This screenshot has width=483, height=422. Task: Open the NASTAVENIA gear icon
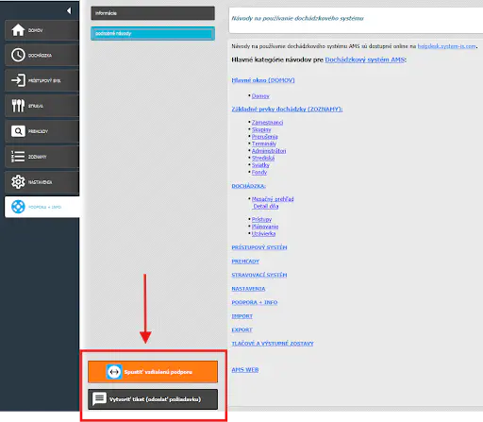18,182
